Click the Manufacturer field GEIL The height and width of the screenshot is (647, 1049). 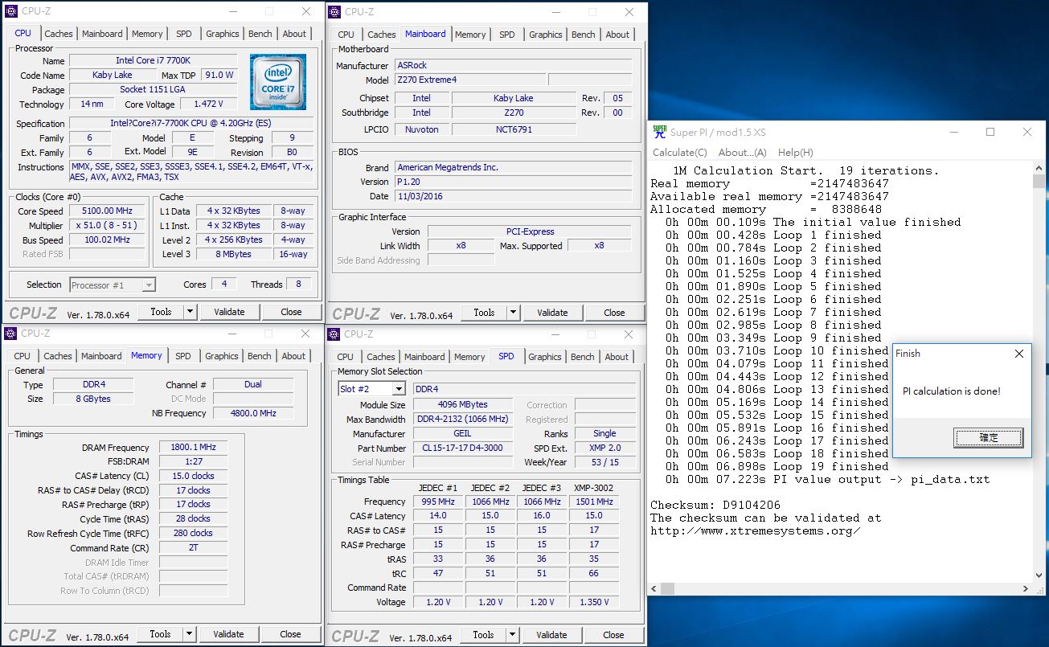click(x=463, y=434)
